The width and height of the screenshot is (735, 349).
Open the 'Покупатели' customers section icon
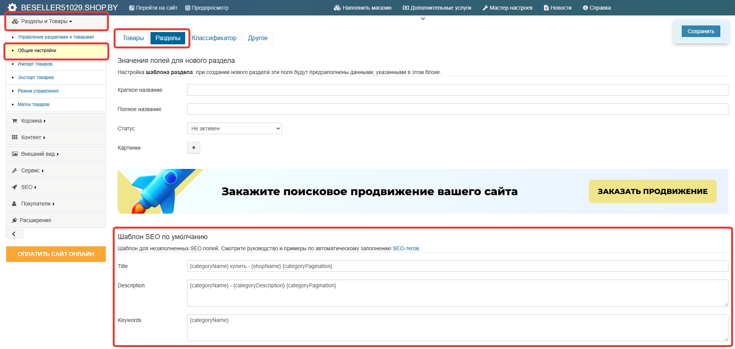pos(15,203)
